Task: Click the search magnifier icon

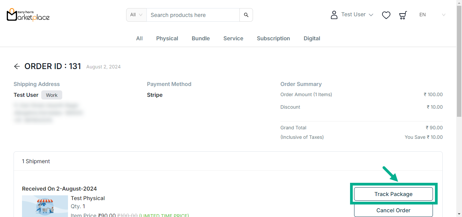Action: (246, 15)
